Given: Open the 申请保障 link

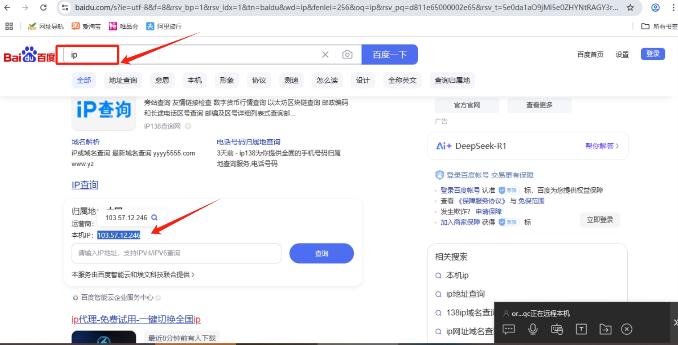Looking at the screenshot, I should coord(489,212).
